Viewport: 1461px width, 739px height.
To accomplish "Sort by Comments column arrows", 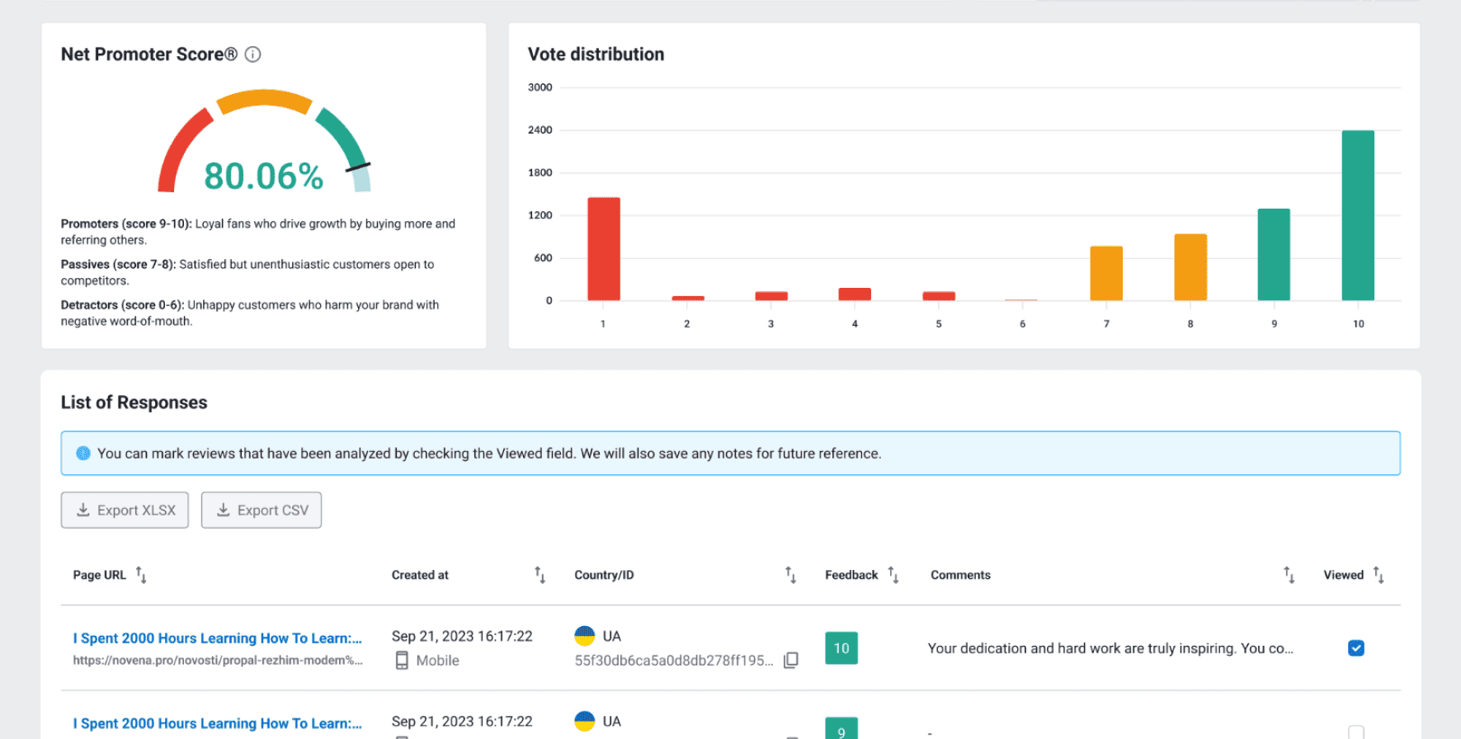I will (x=1289, y=575).
